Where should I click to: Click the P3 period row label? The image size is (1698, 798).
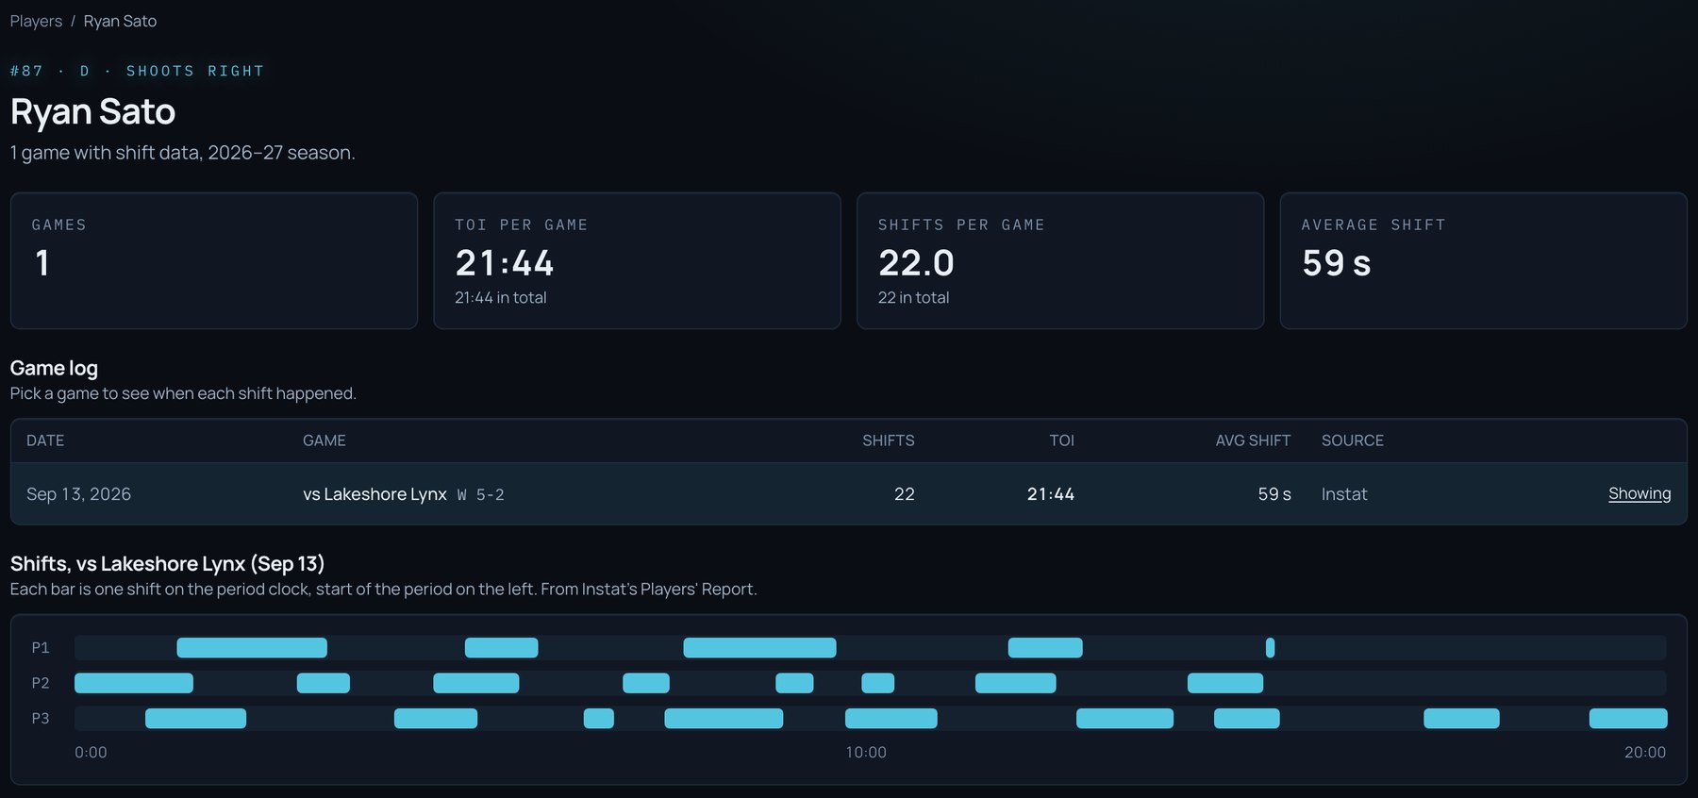(41, 719)
